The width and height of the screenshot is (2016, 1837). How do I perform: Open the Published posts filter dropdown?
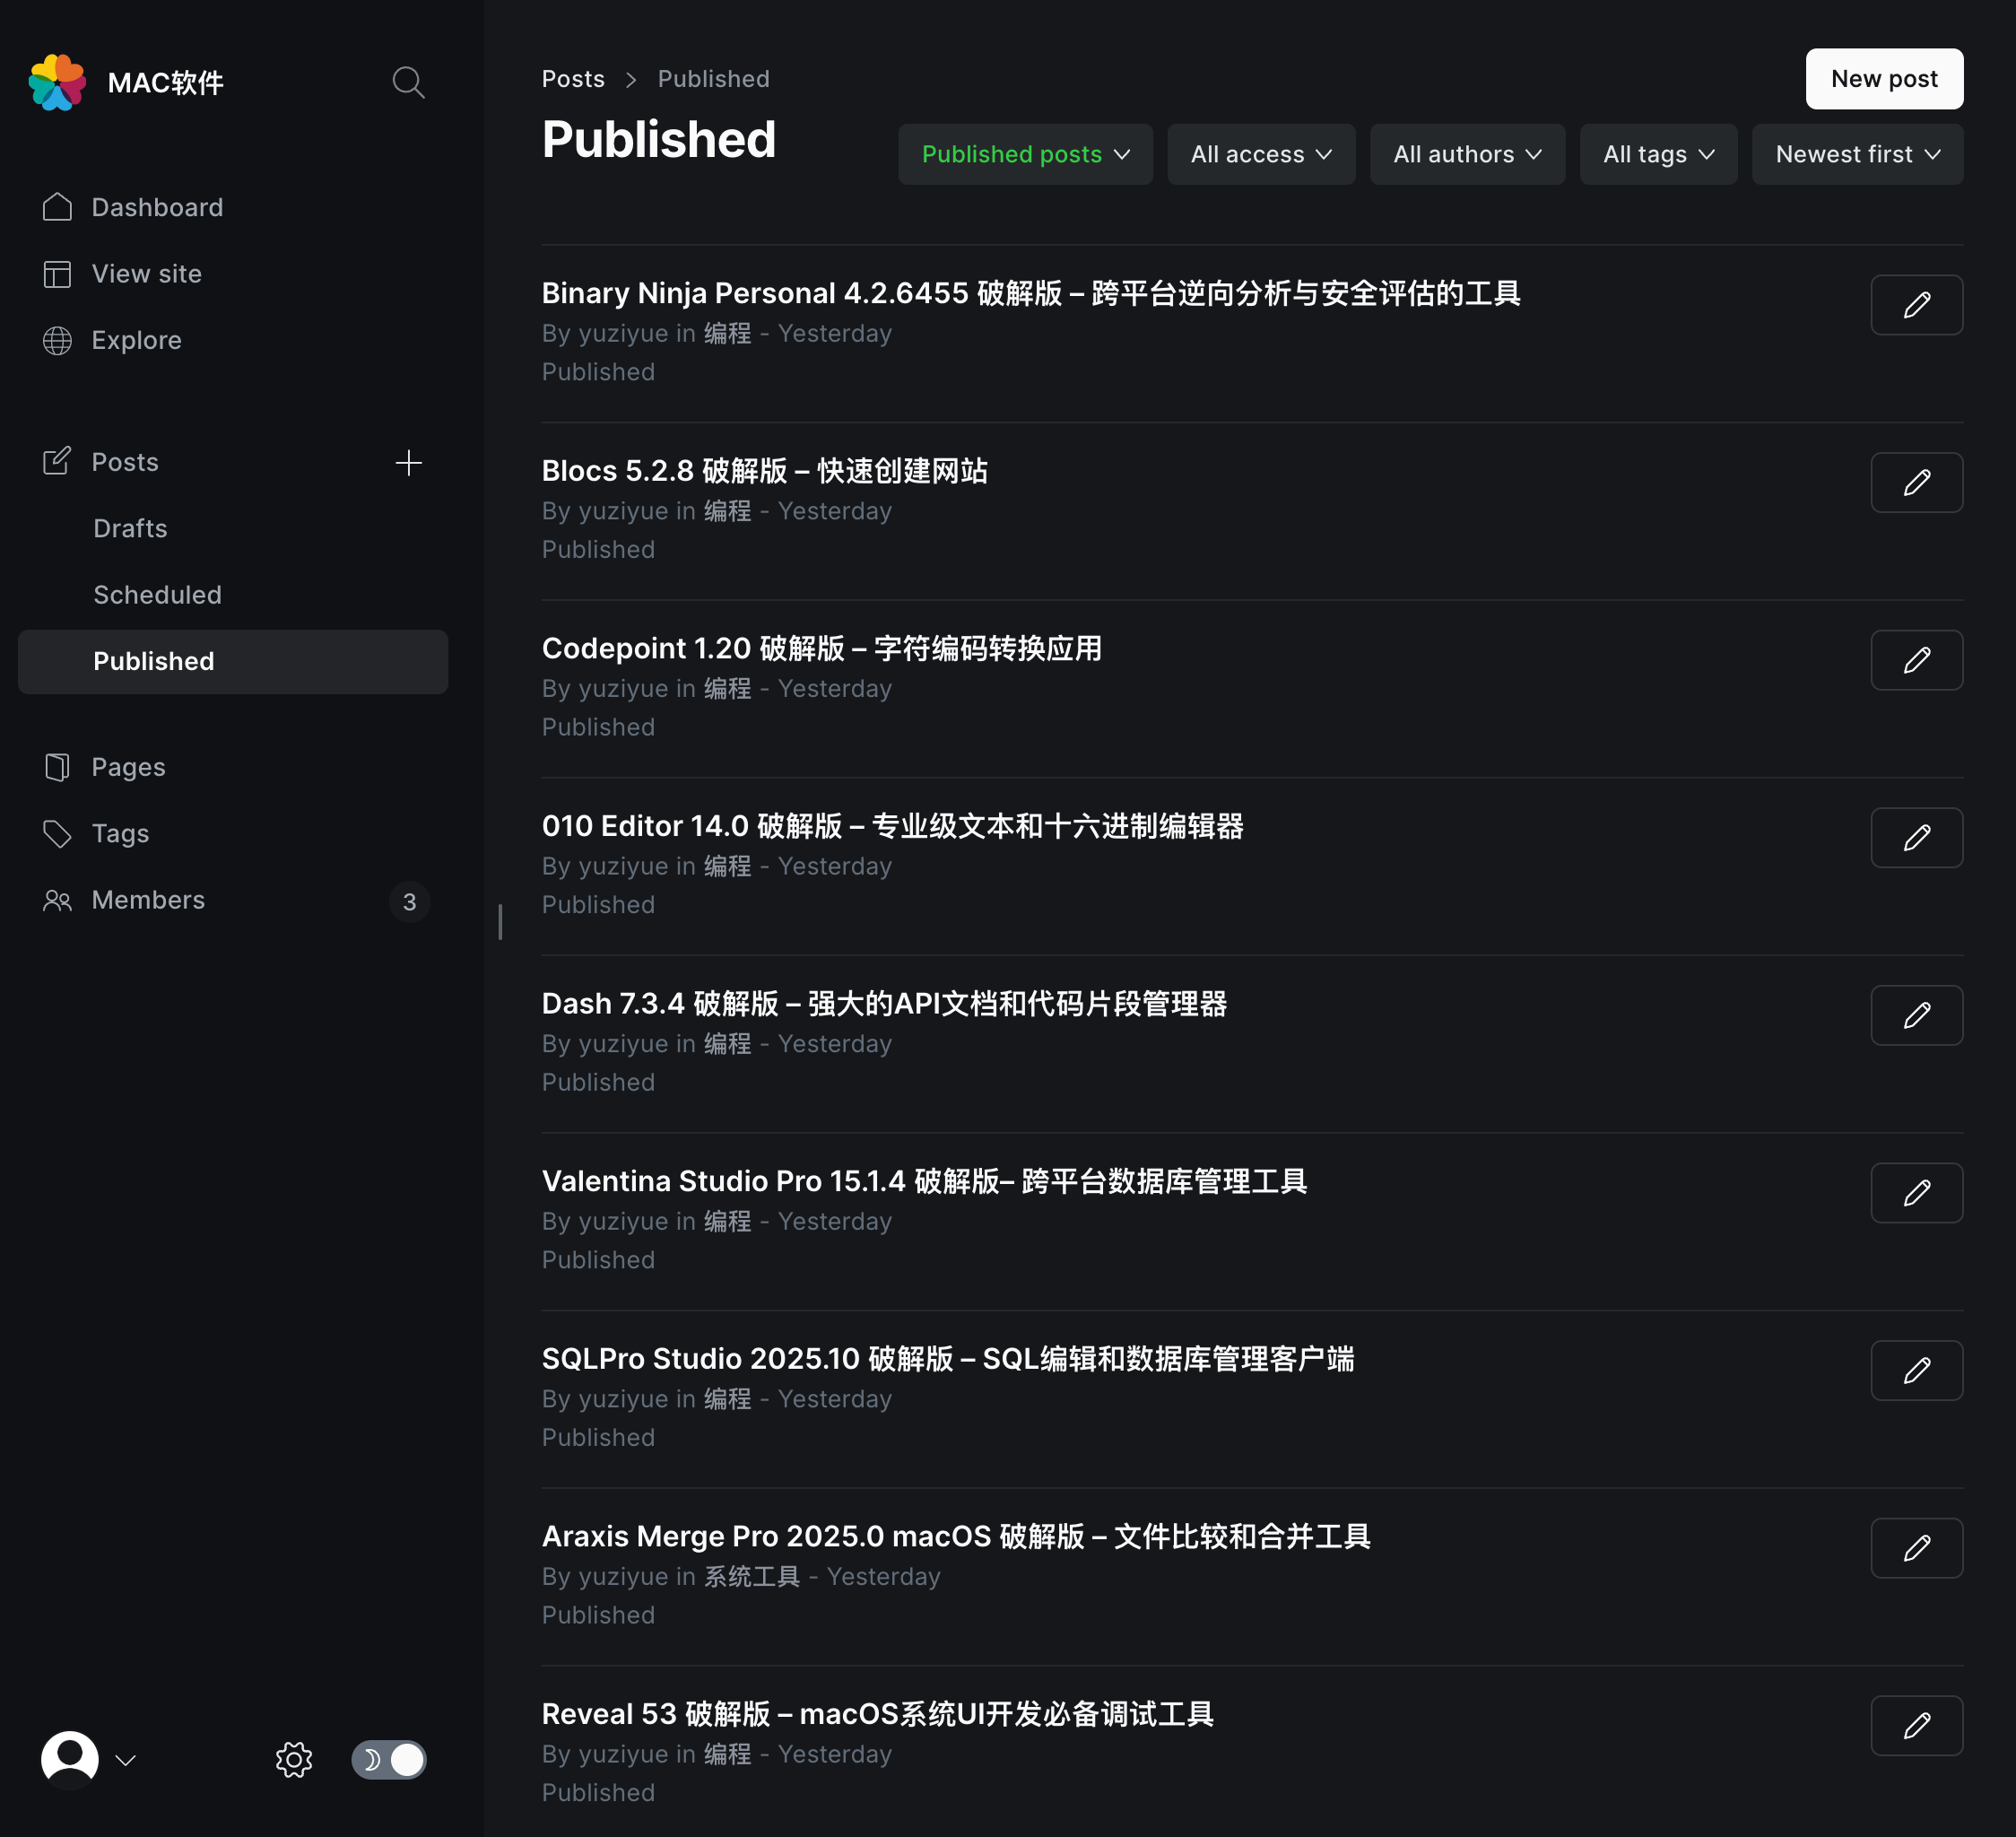coord(1024,154)
